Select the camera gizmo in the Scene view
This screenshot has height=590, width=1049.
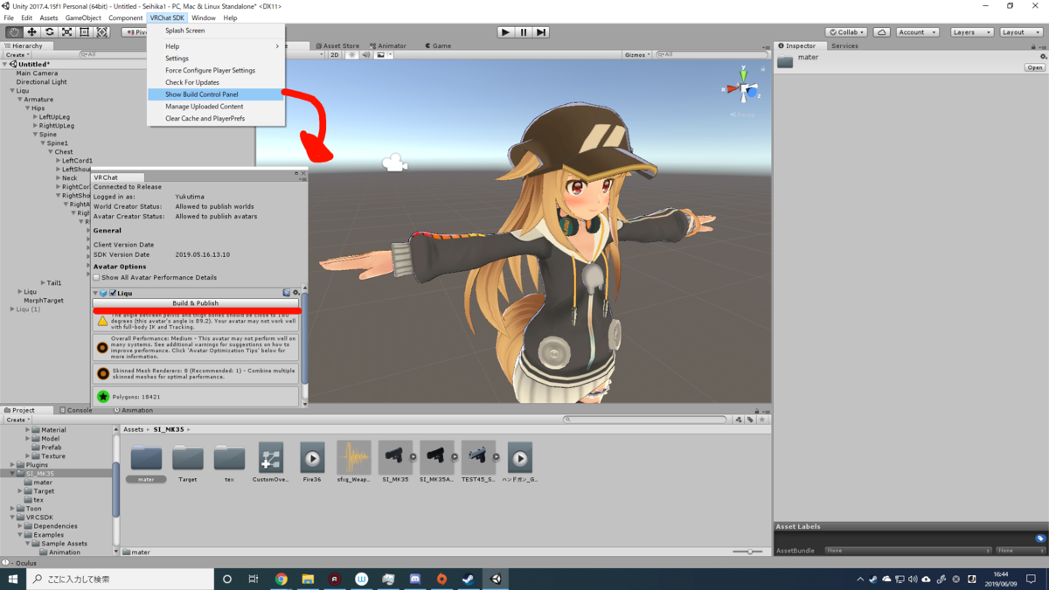click(395, 163)
